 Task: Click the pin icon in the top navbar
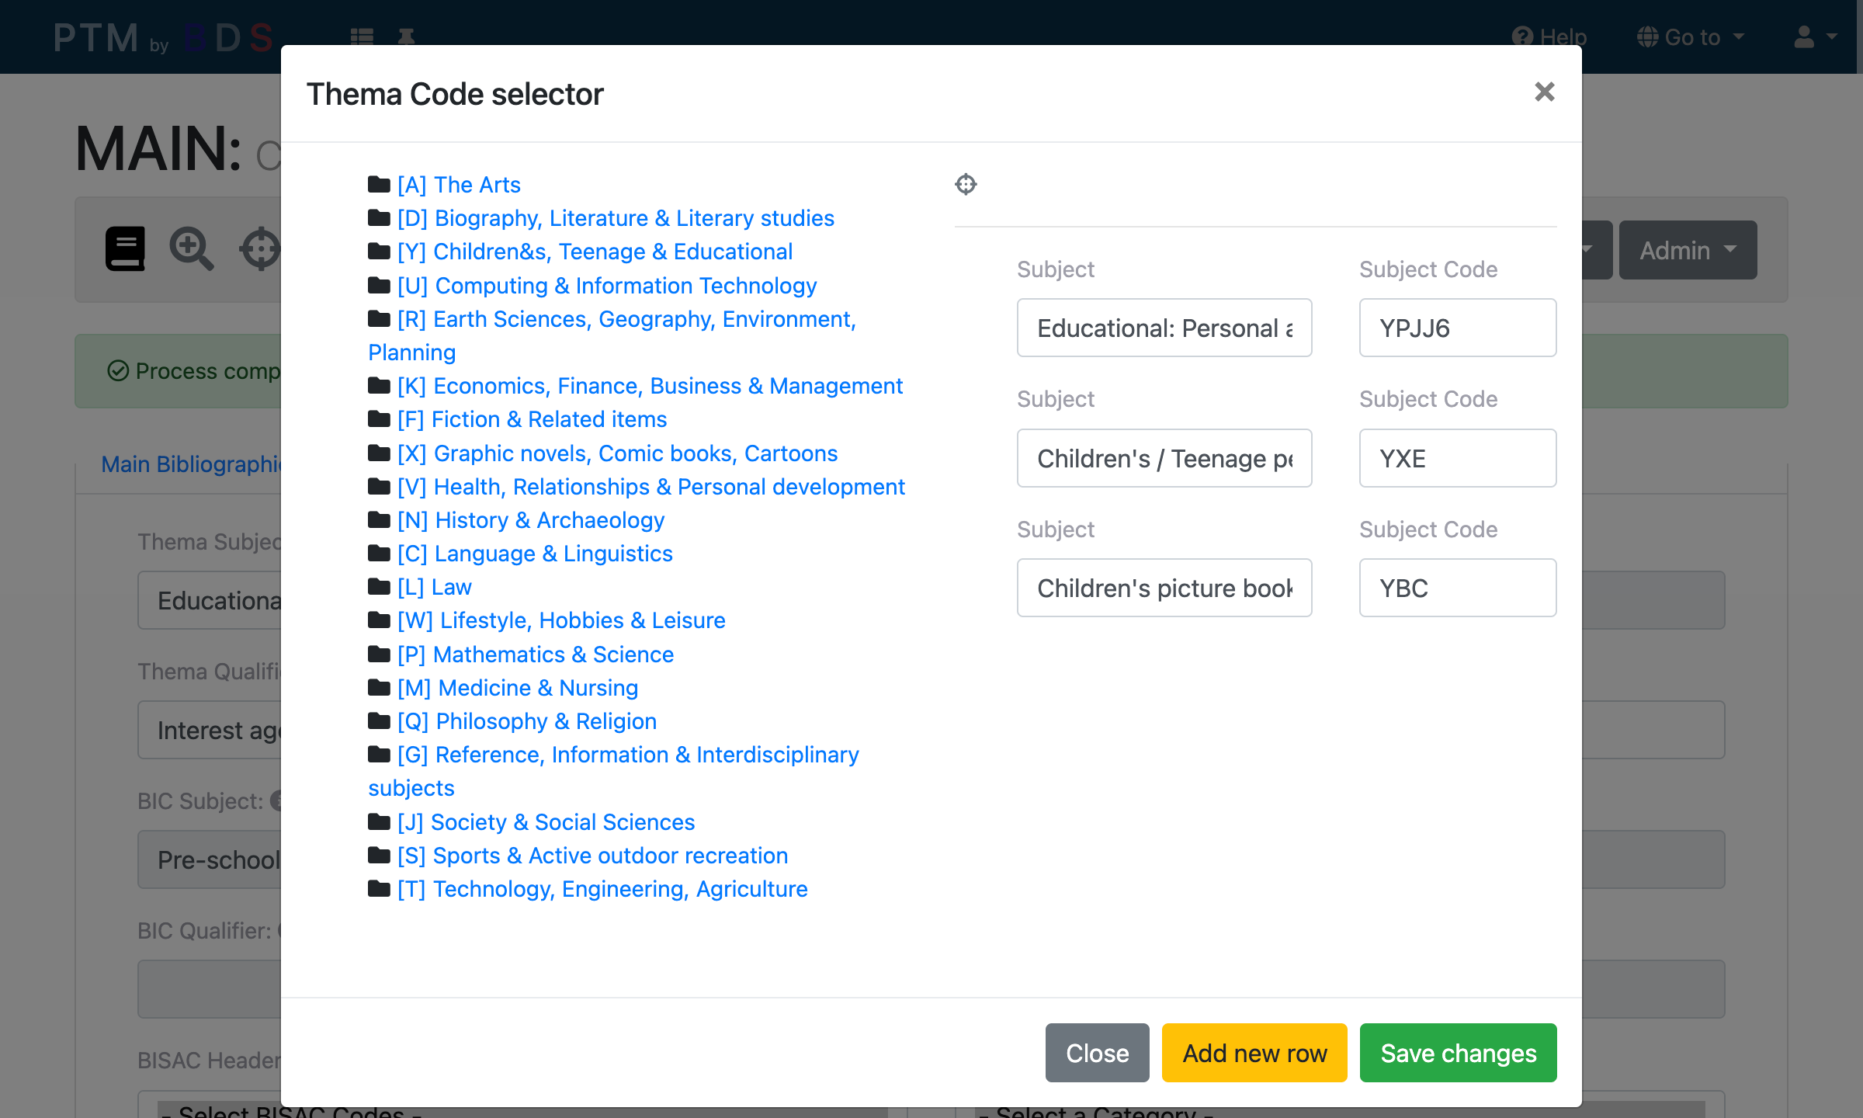[407, 36]
